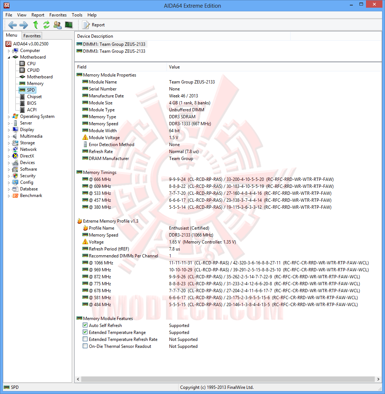
Task: Select the Motherboard sub-item icon
Action: point(22,77)
